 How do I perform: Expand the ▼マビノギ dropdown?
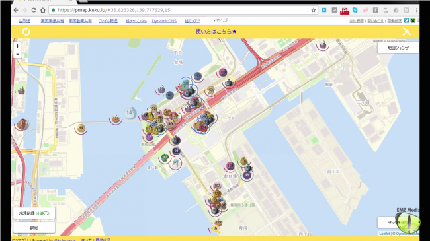[220, 20]
